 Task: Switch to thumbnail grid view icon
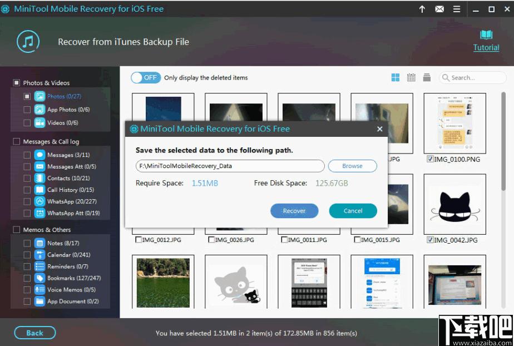point(396,78)
